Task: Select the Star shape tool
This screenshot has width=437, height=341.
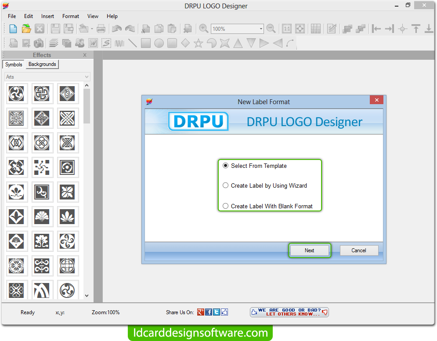Action: [x=198, y=43]
